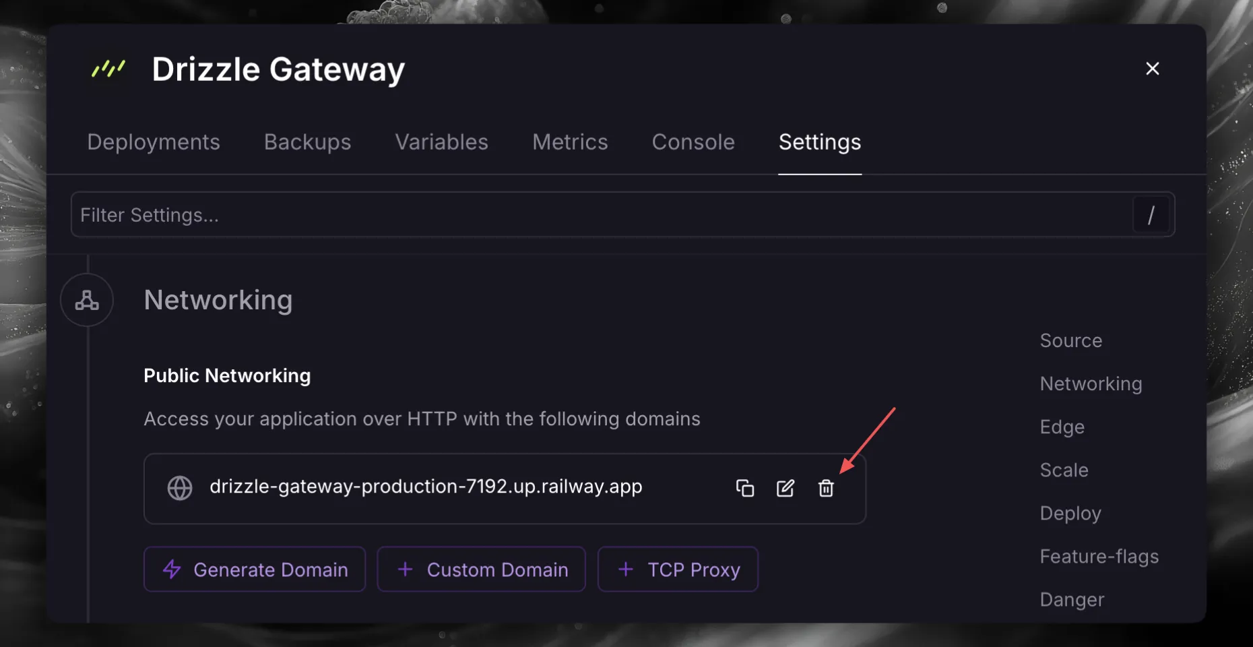1253x647 pixels.
Task: Close the Drizzle Gateway panel
Action: coord(1153,69)
